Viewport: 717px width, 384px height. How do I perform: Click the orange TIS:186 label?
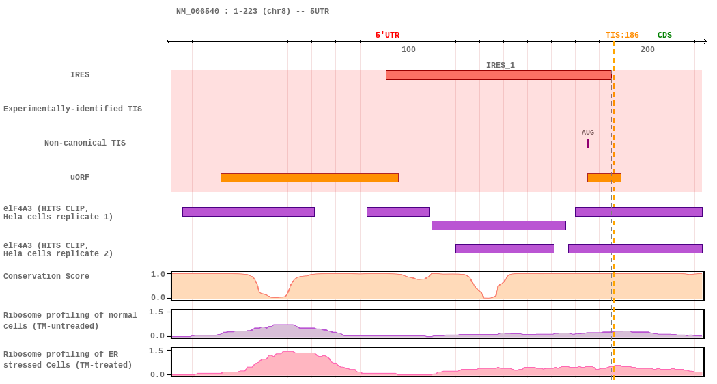(x=622, y=36)
